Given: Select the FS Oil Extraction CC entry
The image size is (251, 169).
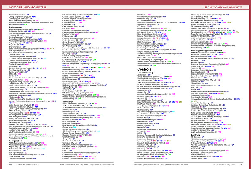Looking at the screenshot, I should pos(74,40).
